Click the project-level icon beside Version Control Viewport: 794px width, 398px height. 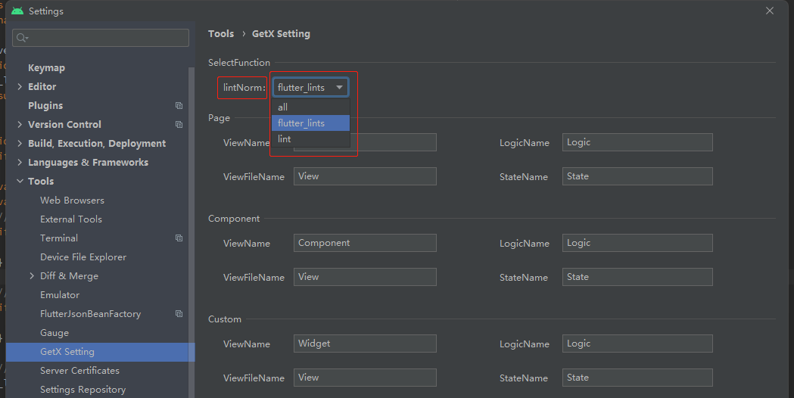179,125
